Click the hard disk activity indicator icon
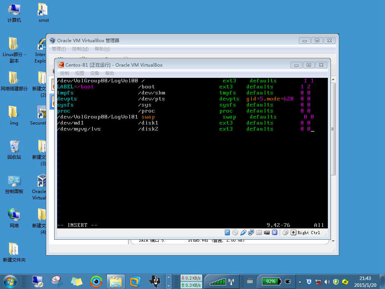The height and width of the screenshot is (289, 385). coord(227,233)
